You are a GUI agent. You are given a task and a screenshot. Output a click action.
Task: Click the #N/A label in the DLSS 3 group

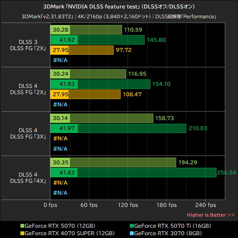pos(60,60)
